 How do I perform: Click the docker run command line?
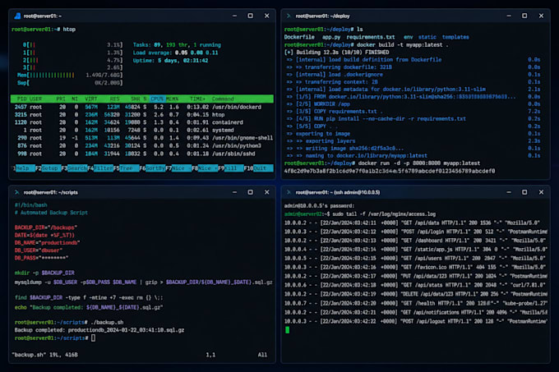382,163
